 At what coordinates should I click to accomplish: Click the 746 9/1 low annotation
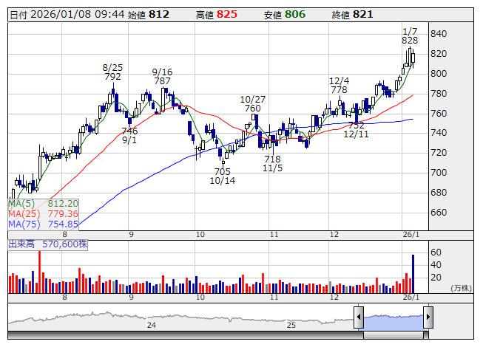click(x=129, y=136)
